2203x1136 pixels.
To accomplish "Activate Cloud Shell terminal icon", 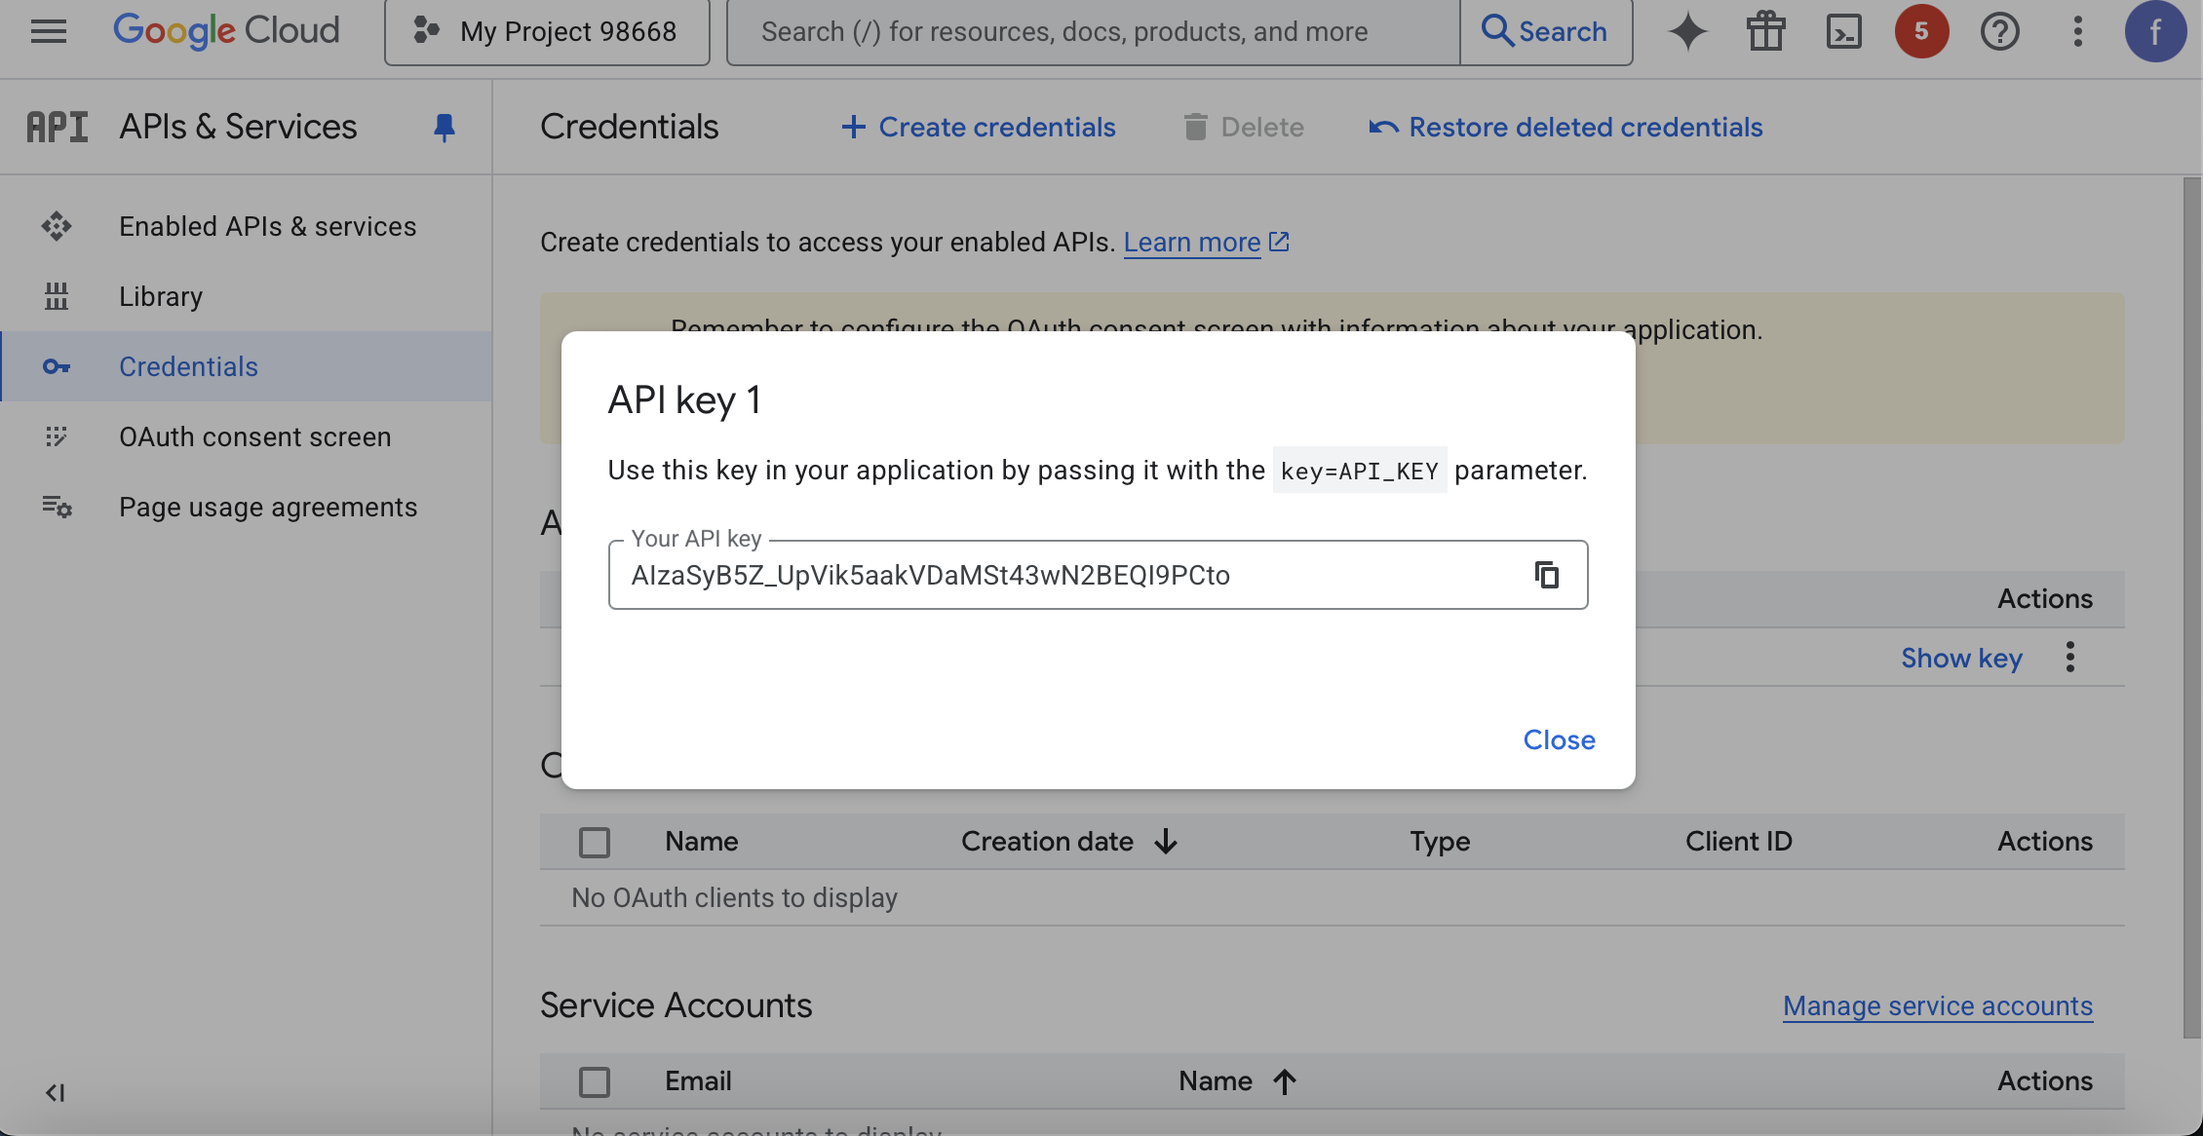I will coord(1843,31).
